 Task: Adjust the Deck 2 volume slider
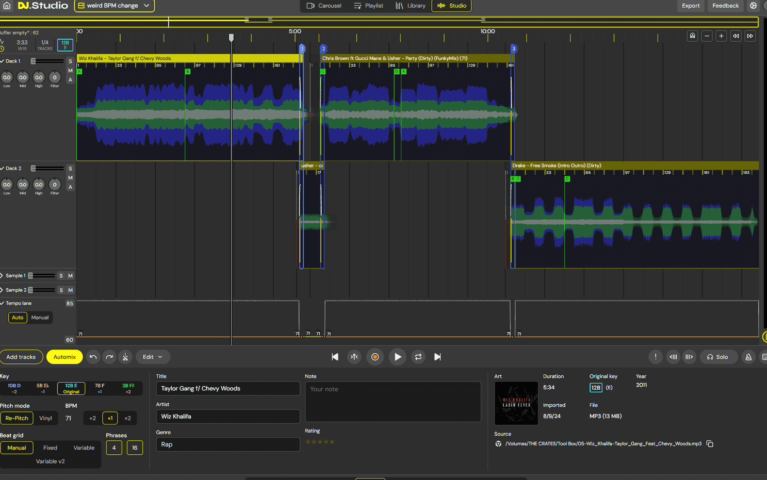coord(34,169)
